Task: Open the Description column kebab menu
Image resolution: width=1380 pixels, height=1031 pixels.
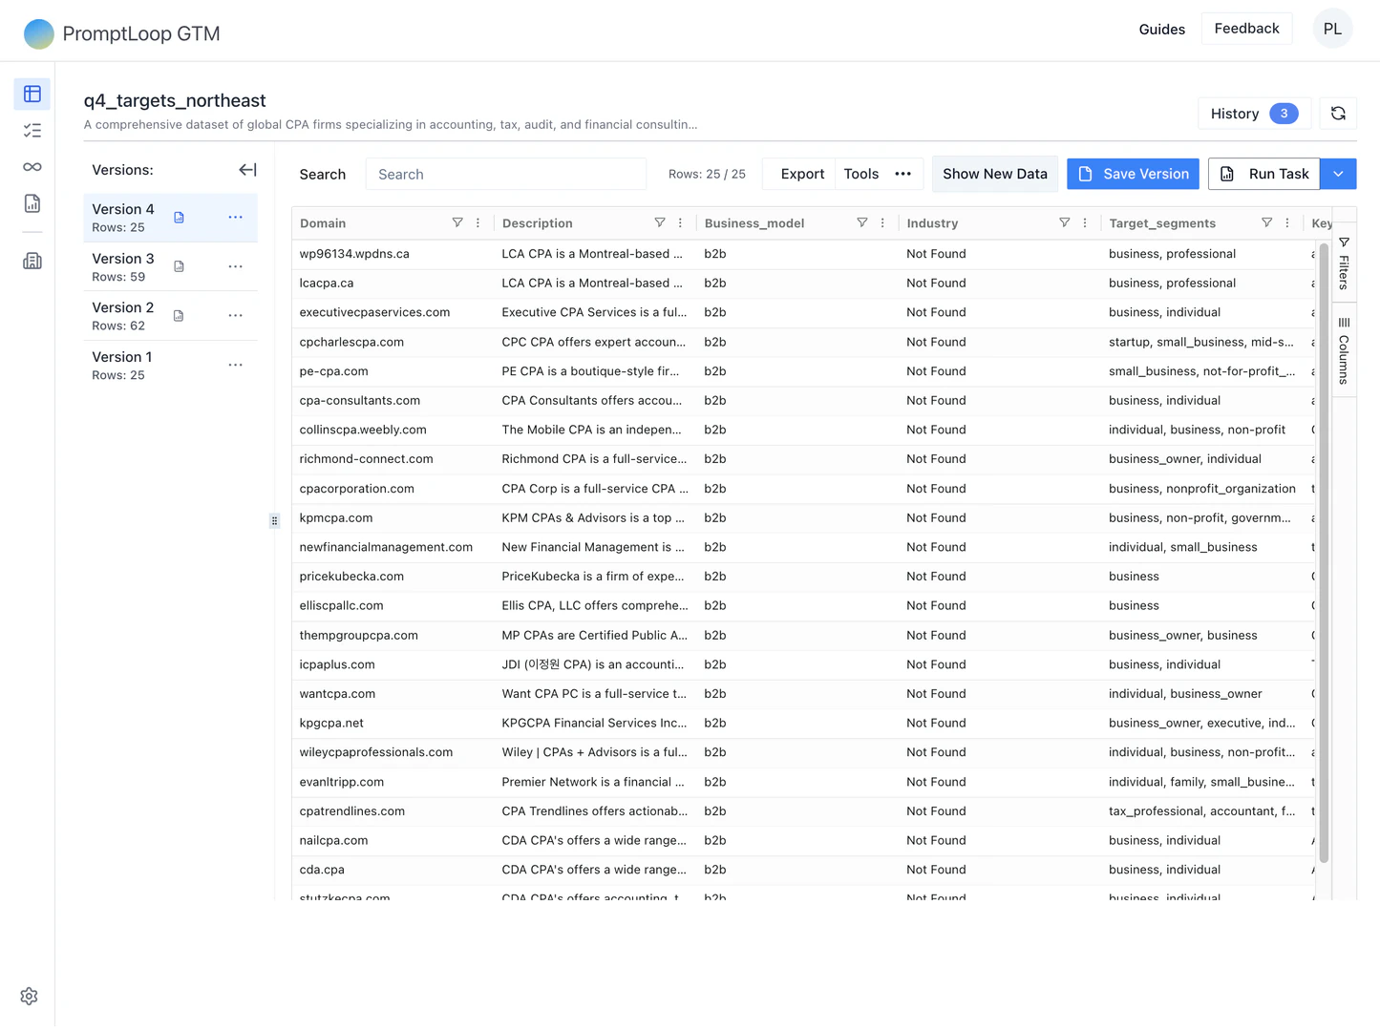Action: click(x=679, y=222)
